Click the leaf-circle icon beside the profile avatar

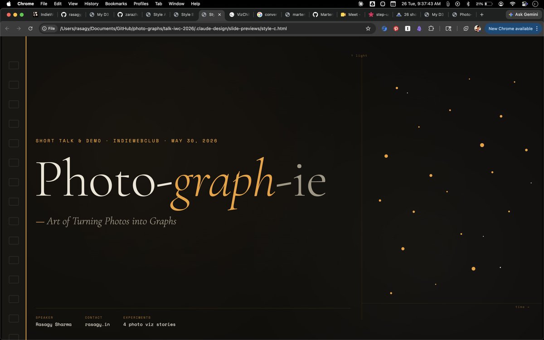click(x=466, y=29)
